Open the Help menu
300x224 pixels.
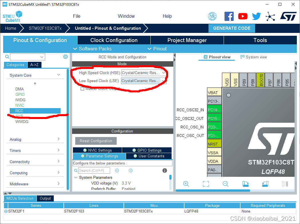click(x=167, y=16)
